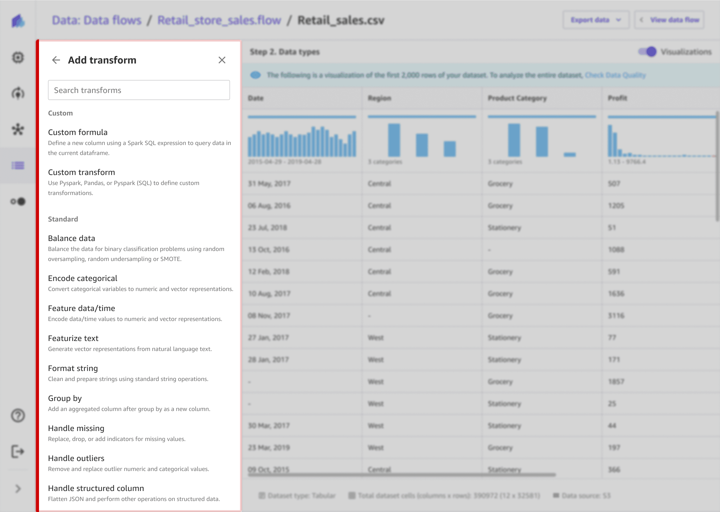The height and width of the screenshot is (512, 720).
Task: Select the Custom formula transform
Action: pos(77,132)
